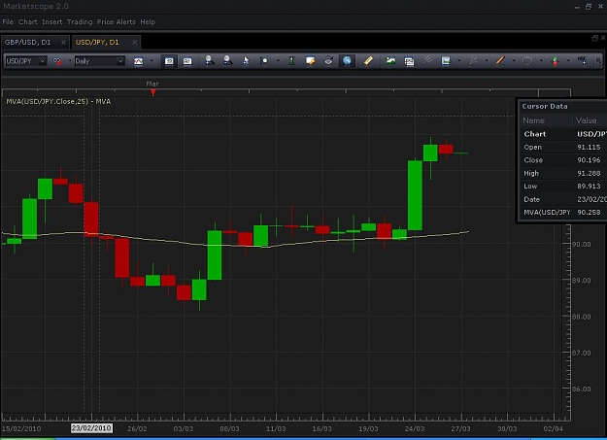Viewport: 607px width, 440px height.
Task: Click the green vertical bar icon
Action: tap(292, 61)
